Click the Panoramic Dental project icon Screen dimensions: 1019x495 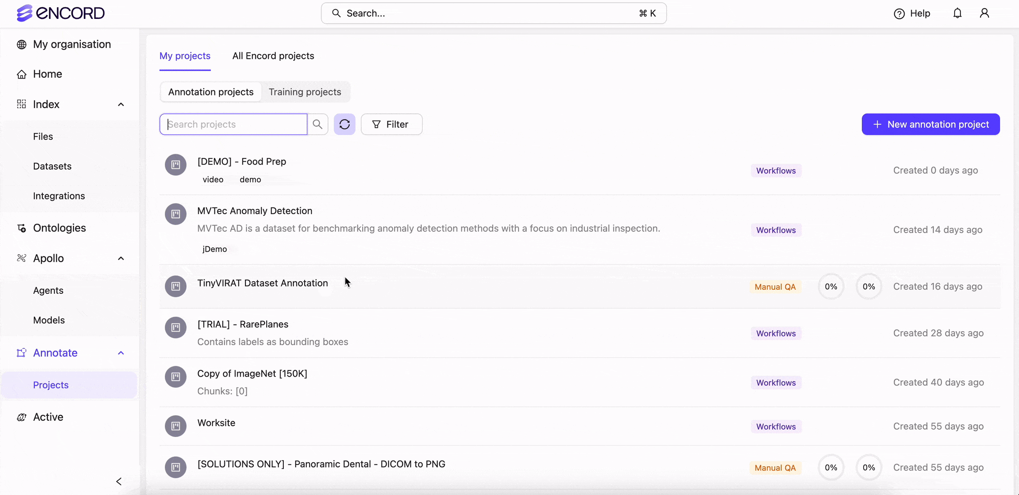coord(176,467)
